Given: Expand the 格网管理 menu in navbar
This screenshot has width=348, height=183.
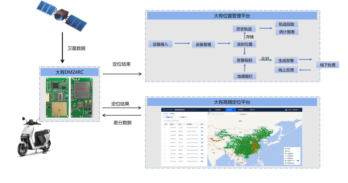Looking at the screenshot, I should pyautogui.click(x=219, y=110).
